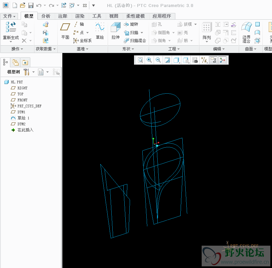Select the RIGHT datum plane

19,88
